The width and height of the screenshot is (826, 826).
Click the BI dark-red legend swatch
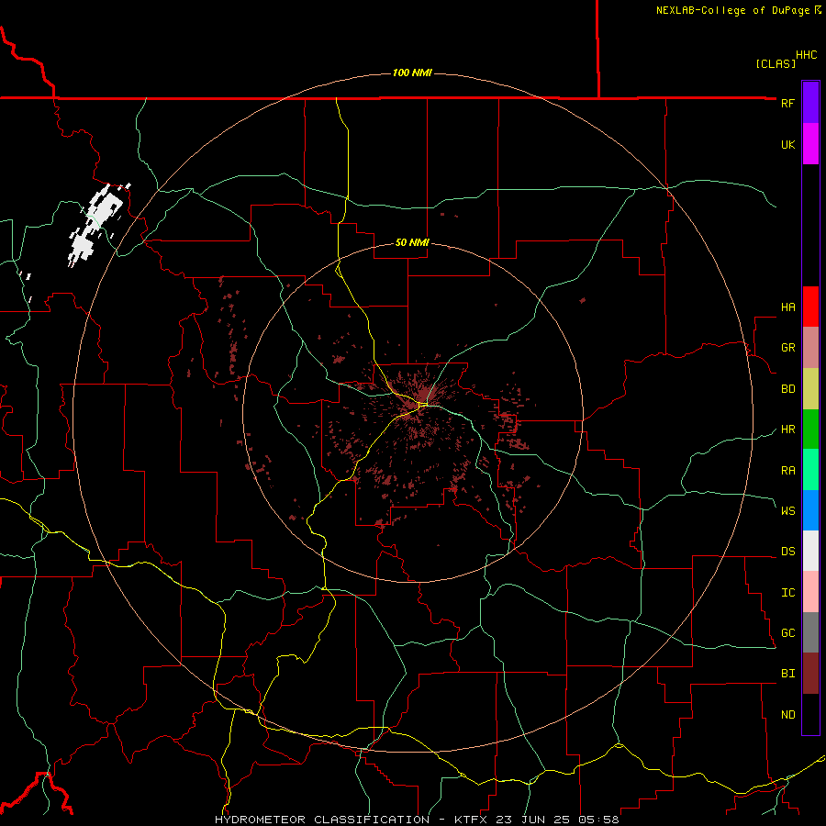810,674
